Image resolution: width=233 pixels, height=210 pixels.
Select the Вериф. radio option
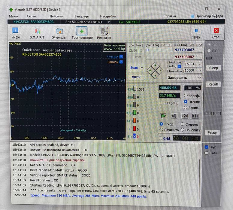[186, 96]
